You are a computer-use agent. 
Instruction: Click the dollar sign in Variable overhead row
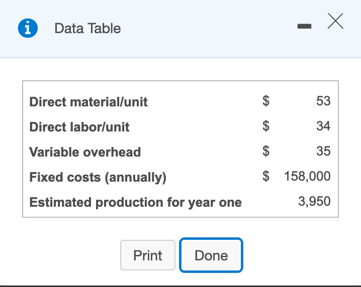pos(267,151)
